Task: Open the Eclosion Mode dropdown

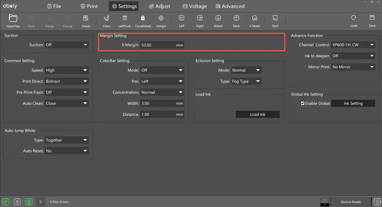Action: tap(246, 70)
